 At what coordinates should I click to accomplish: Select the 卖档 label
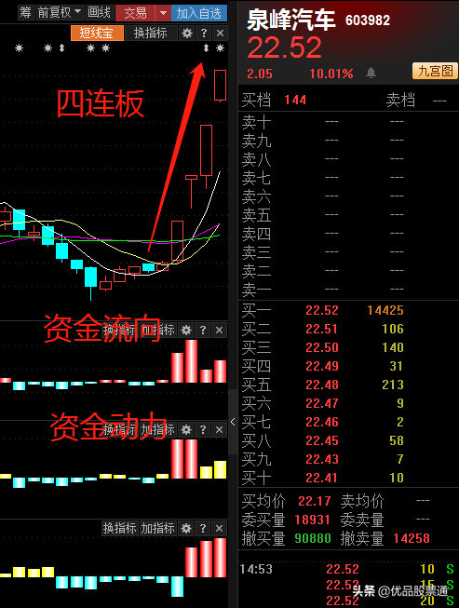(400, 100)
